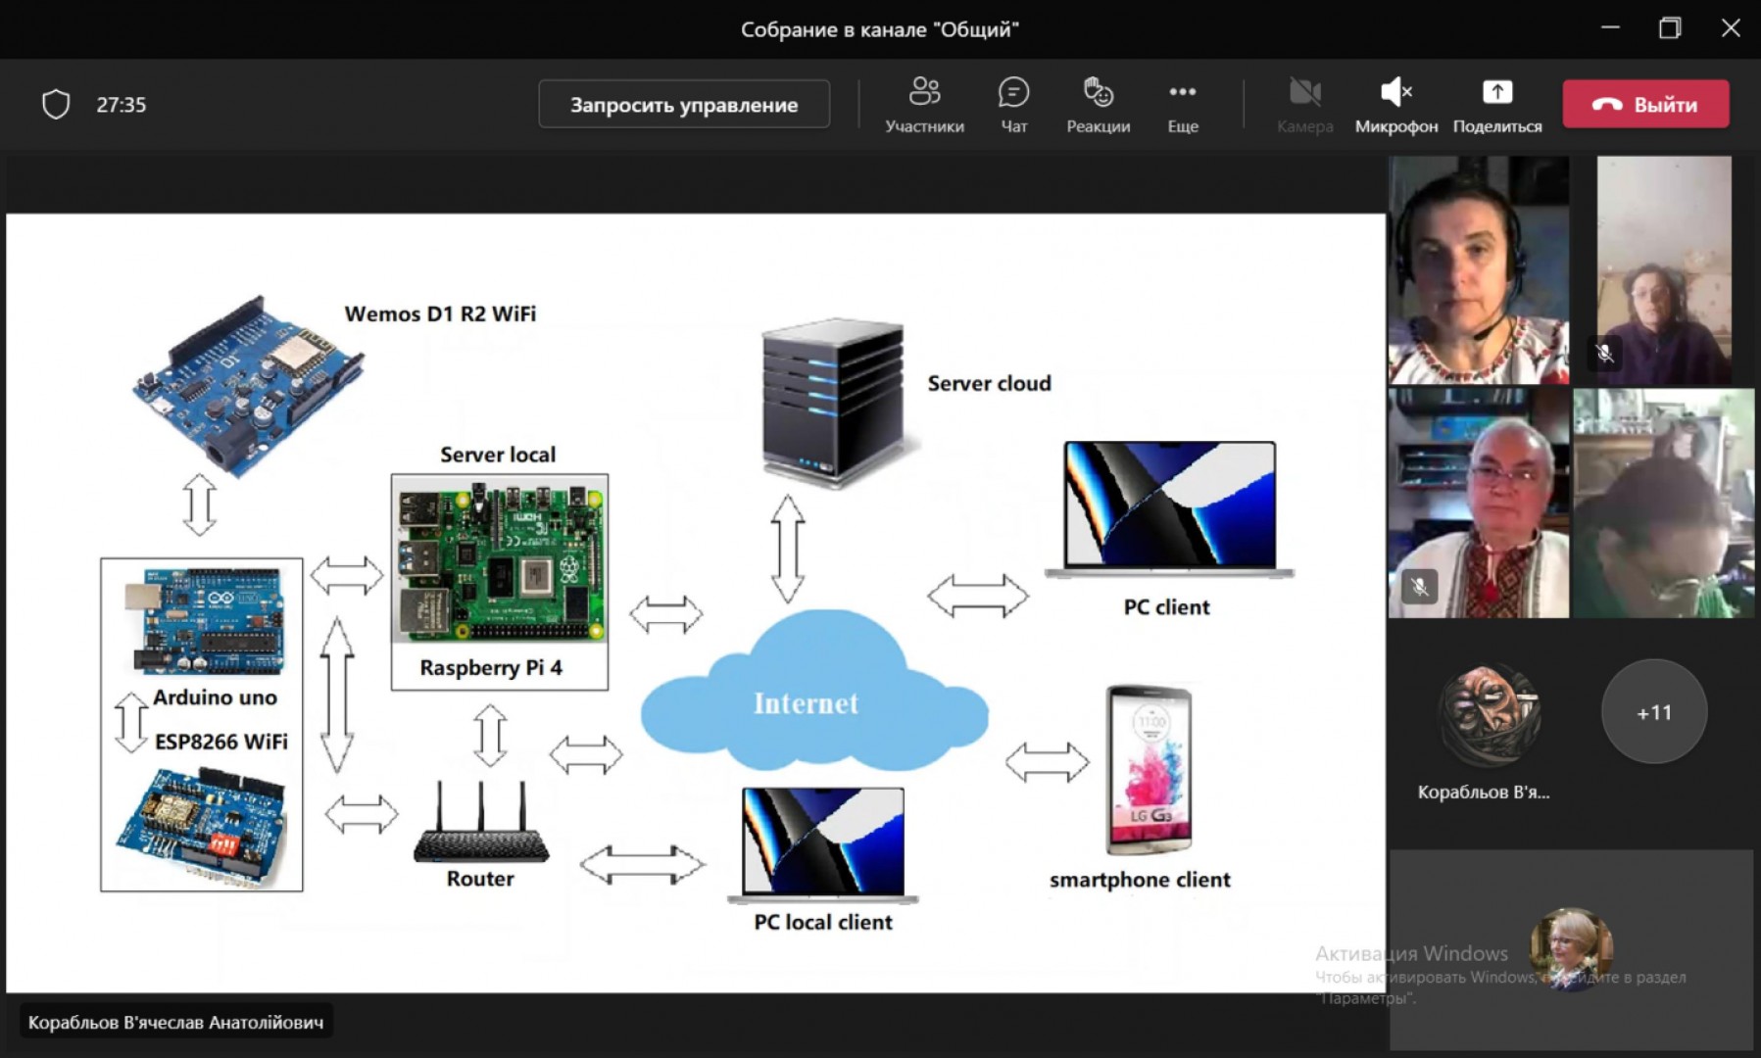Click muted mic icon on top-right video tile
Screen dimensions: 1761x1058
tap(1604, 353)
